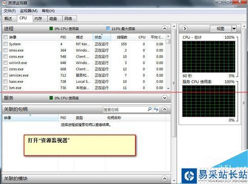Click the green CPU usage indicator in 服务
This screenshot has width=248, height=184.
point(51,98)
